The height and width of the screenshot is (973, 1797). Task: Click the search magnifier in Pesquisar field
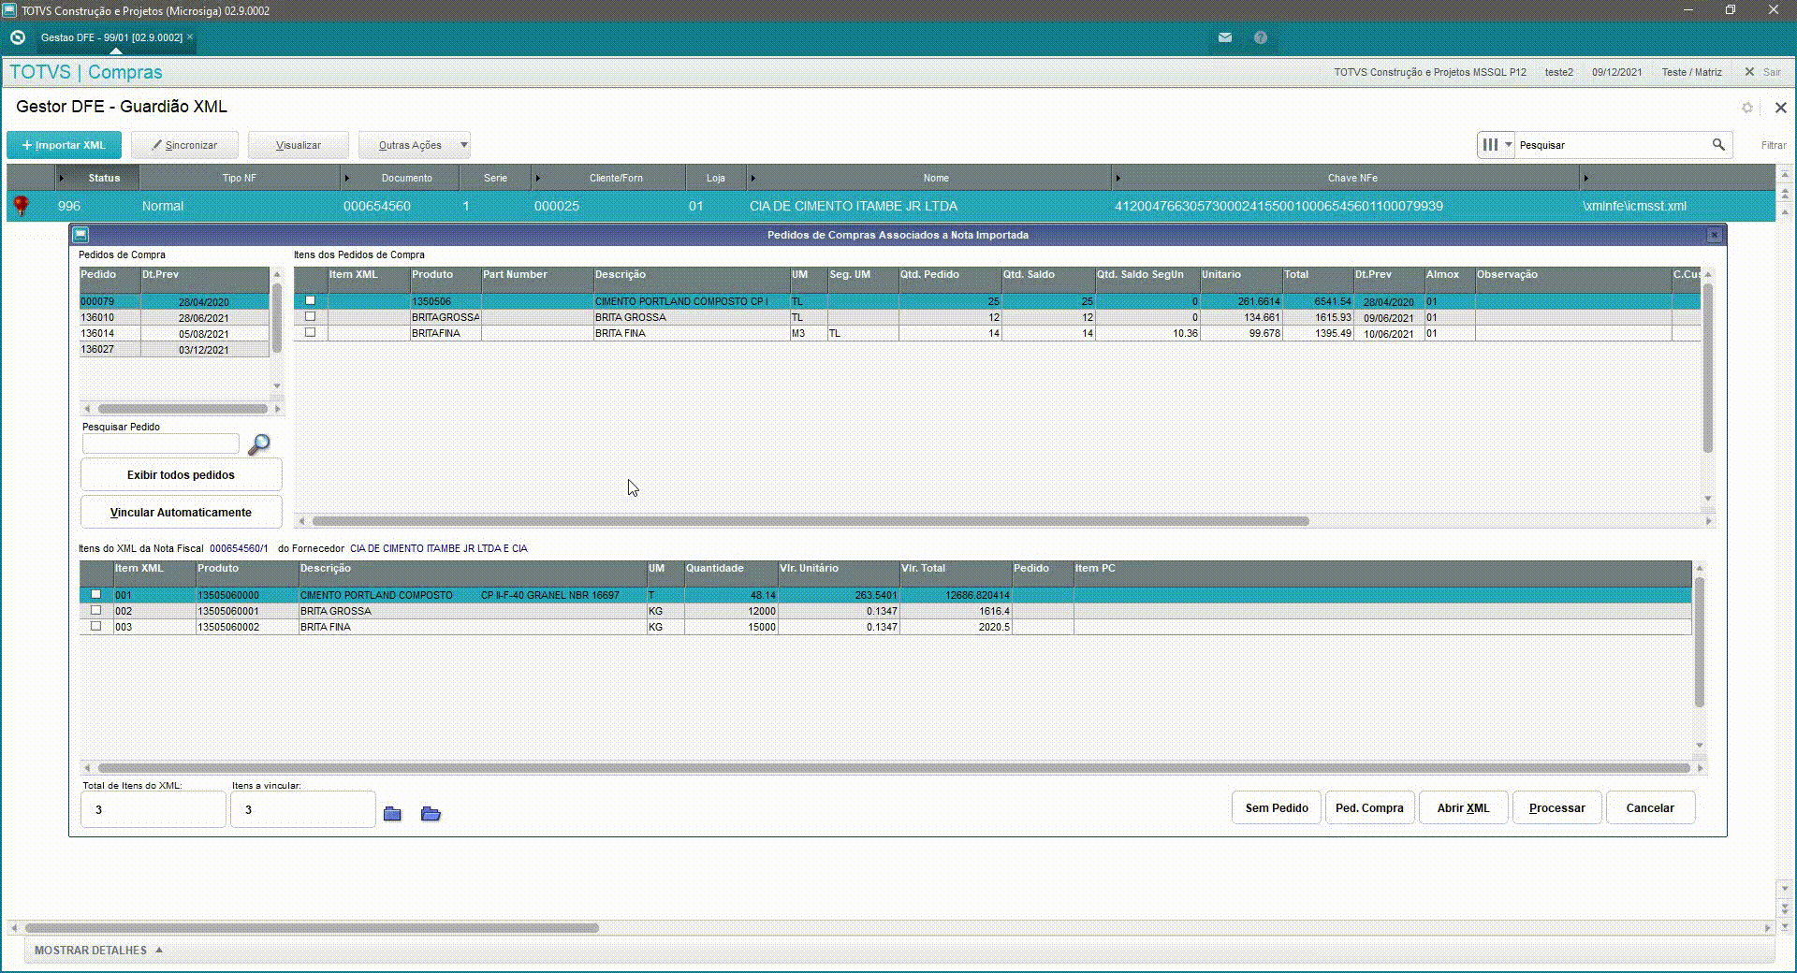[x=1718, y=145]
